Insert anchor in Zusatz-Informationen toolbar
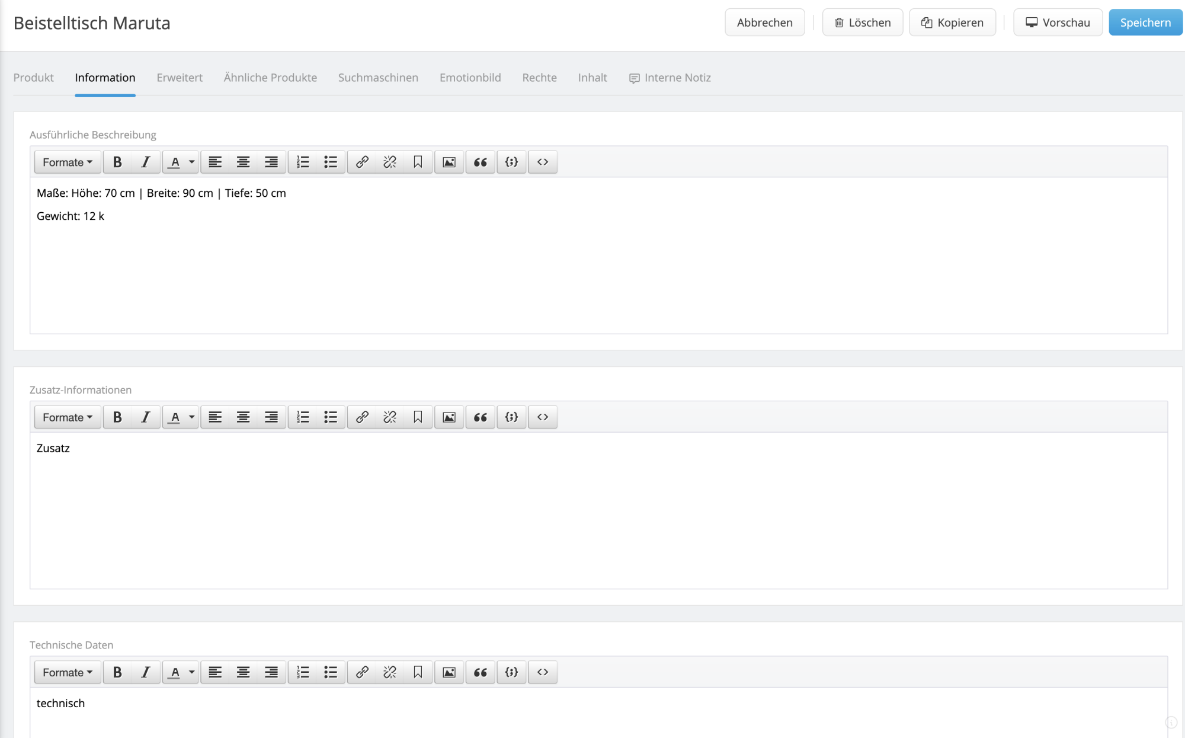 coord(418,417)
